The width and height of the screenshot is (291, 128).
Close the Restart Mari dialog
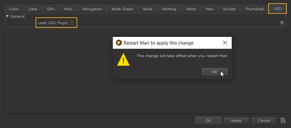coord(225,43)
